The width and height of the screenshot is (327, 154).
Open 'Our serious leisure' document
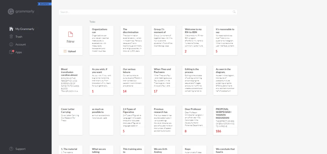pyautogui.click(x=132, y=80)
